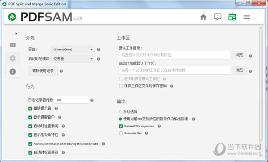Click the scrollbar up arrow
Screen dimensions: 268x162
[261, 28]
